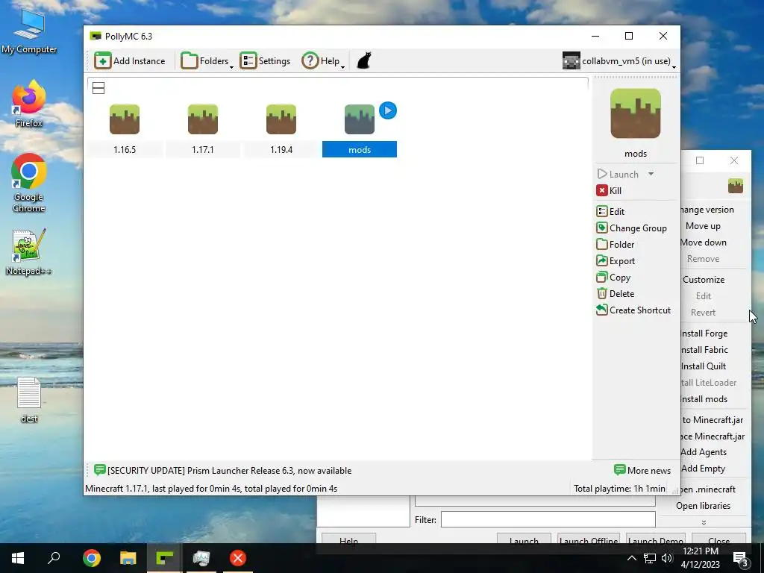This screenshot has height=573, width=764.
Task: Click Customize in background window
Action: click(704, 280)
